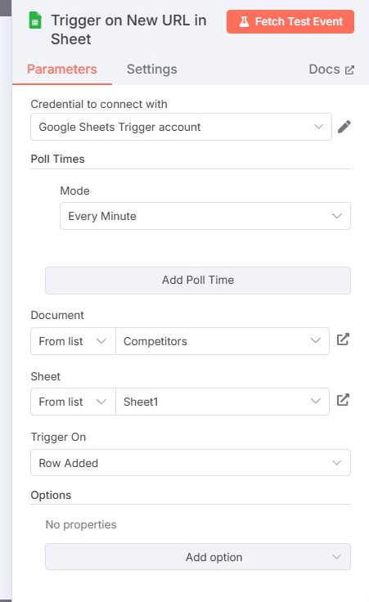
Task: Expand the Competitors document dropdown
Action: click(x=223, y=341)
